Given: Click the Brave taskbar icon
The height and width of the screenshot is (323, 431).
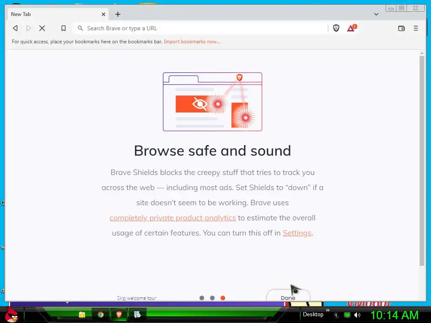Looking at the screenshot, I should (119, 315).
